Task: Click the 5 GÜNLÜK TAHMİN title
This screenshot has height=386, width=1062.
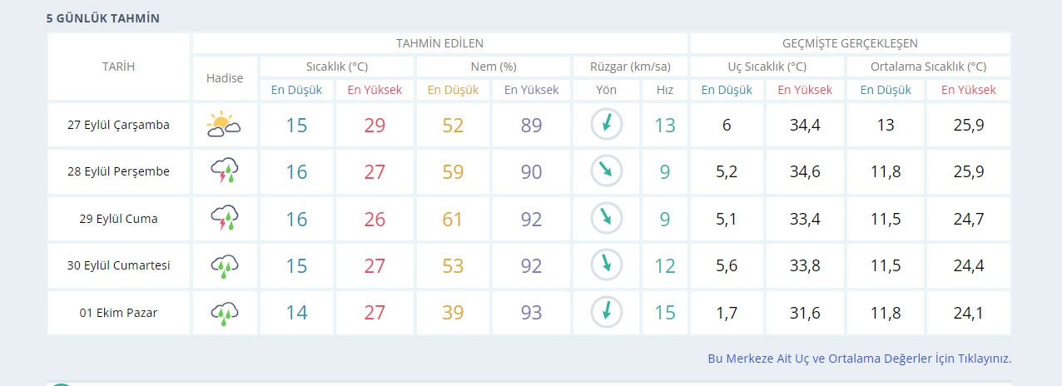Action: tap(103, 18)
